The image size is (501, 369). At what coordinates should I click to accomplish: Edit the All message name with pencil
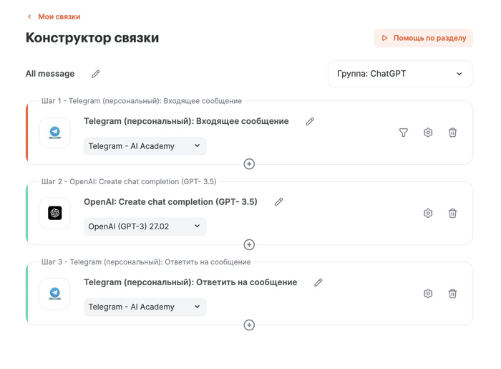pyautogui.click(x=95, y=74)
